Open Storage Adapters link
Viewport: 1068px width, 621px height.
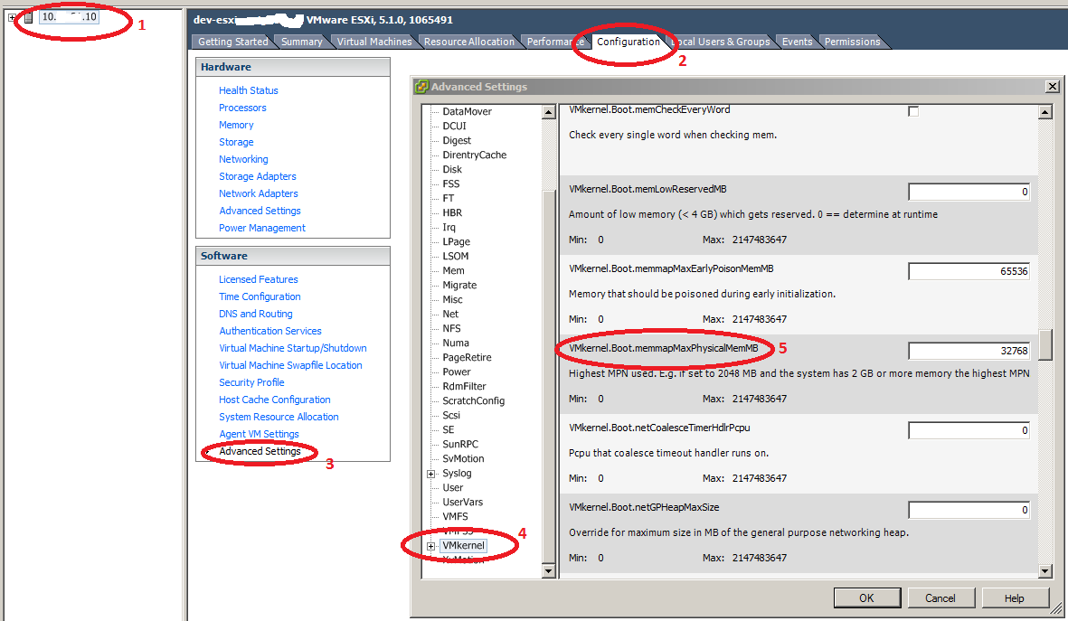click(258, 176)
